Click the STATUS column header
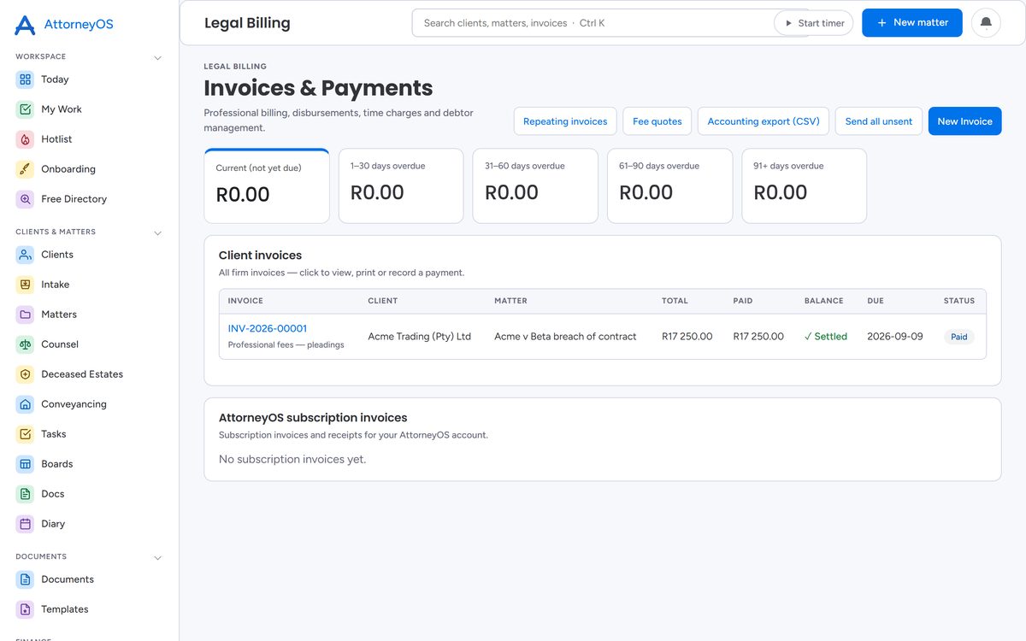The height and width of the screenshot is (641, 1026). [959, 301]
